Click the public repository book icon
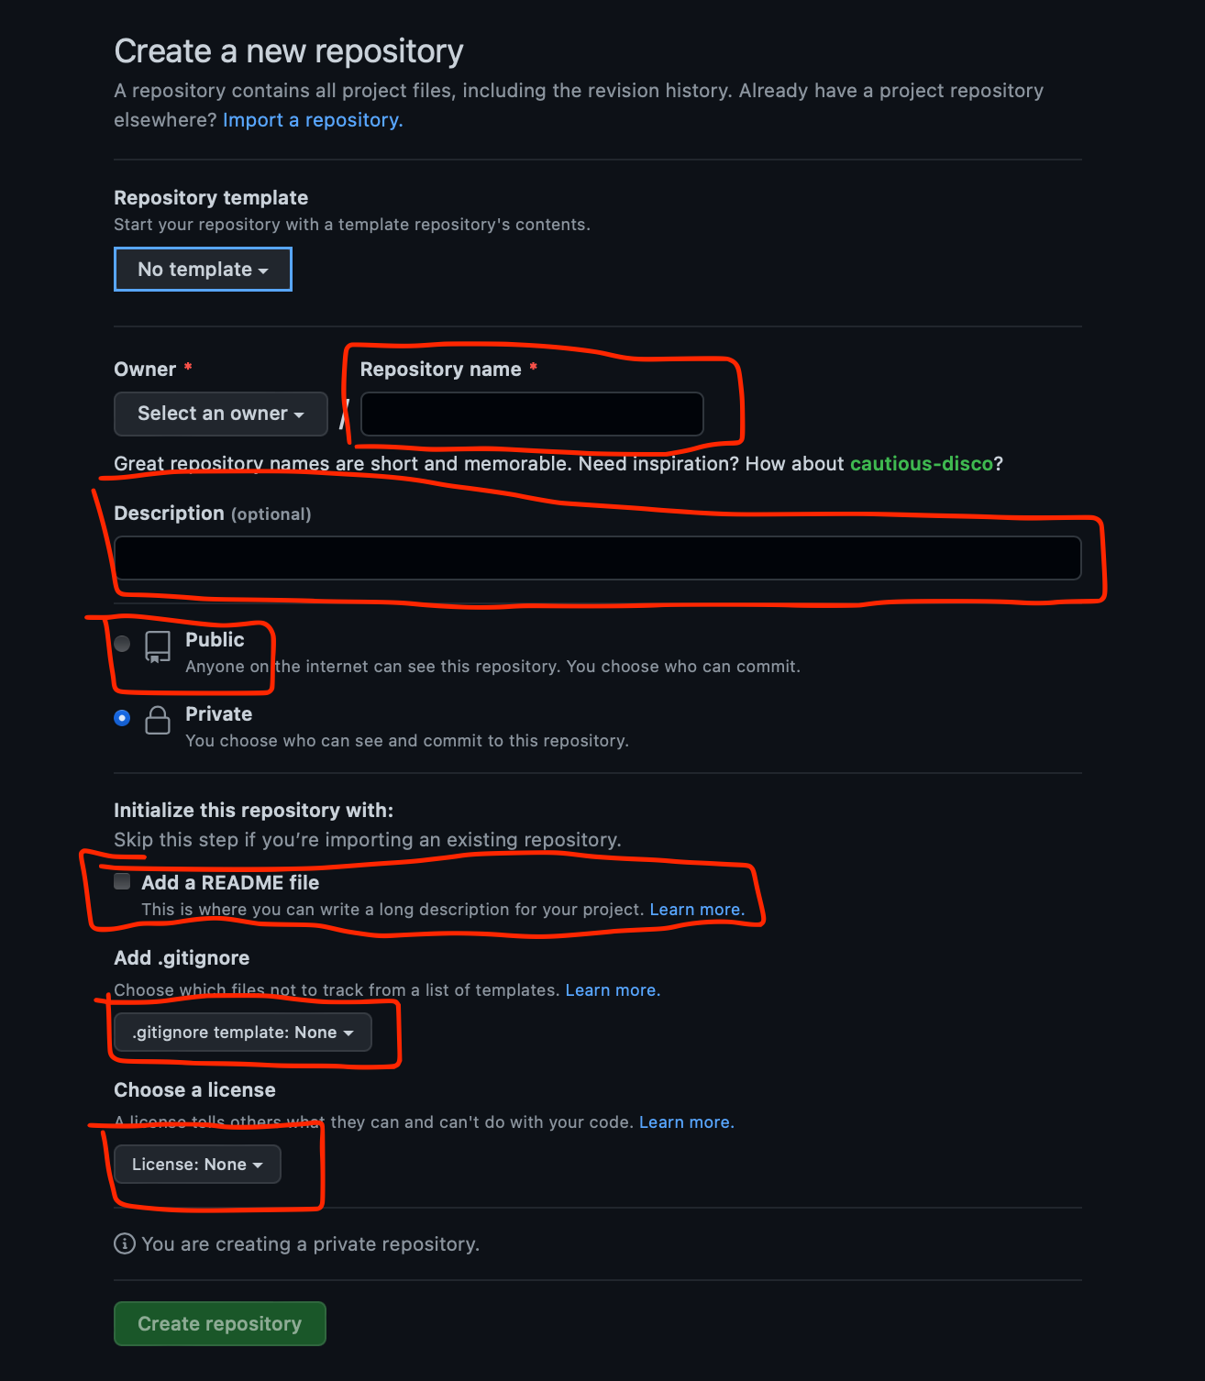This screenshot has height=1381, width=1205. click(158, 646)
